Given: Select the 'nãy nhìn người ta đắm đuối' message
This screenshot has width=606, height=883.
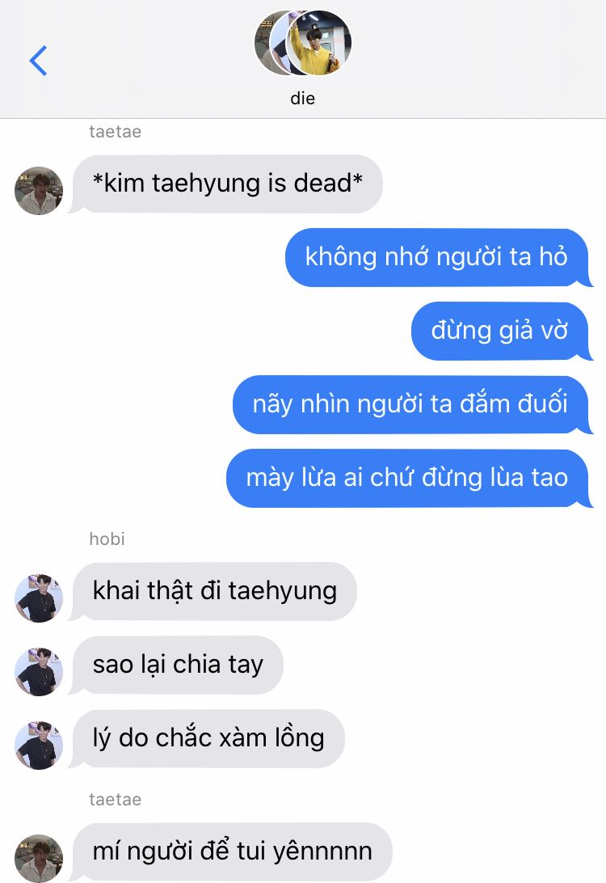Looking at the screenshot, I should tap(411, 404).
